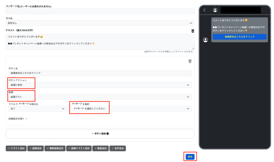Screen dimensions: 274x162
Task: Open the ボタンアクション dropdown
Action: pyautogui.click(x=100, y=85)
